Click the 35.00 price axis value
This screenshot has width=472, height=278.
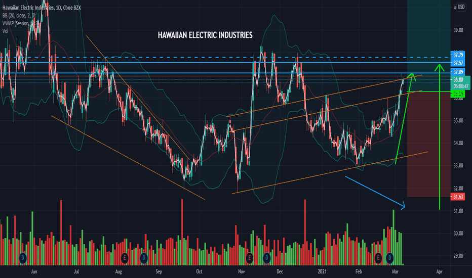pos(458,120)
